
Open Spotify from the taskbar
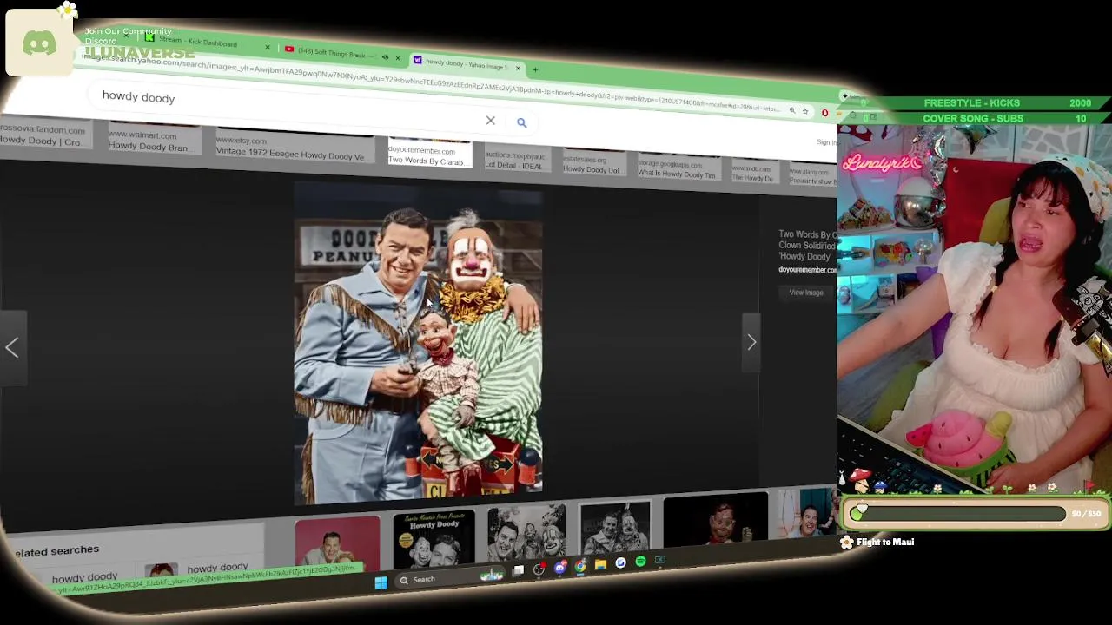coord(640,562)
